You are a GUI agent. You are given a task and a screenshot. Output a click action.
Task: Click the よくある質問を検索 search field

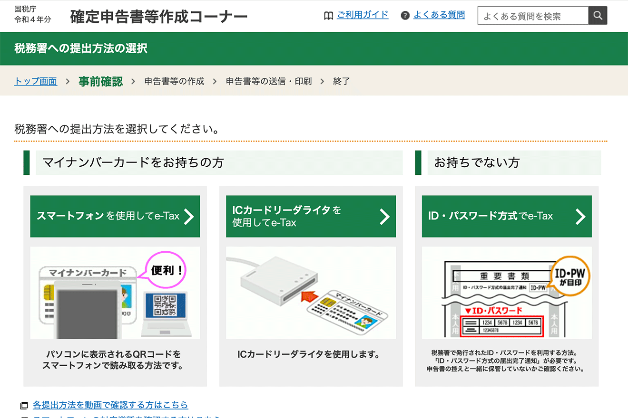point(533,15)
